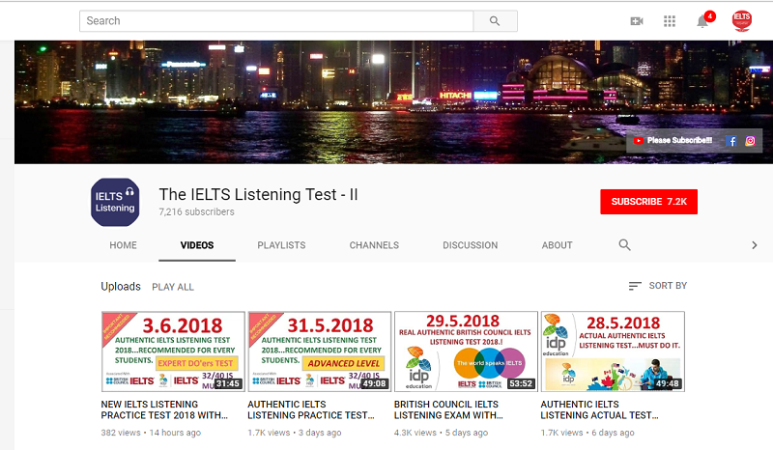The height and width of the screenshot is (450, 773).
Task: Open the upload video camera icon
Action: (637, 21)
